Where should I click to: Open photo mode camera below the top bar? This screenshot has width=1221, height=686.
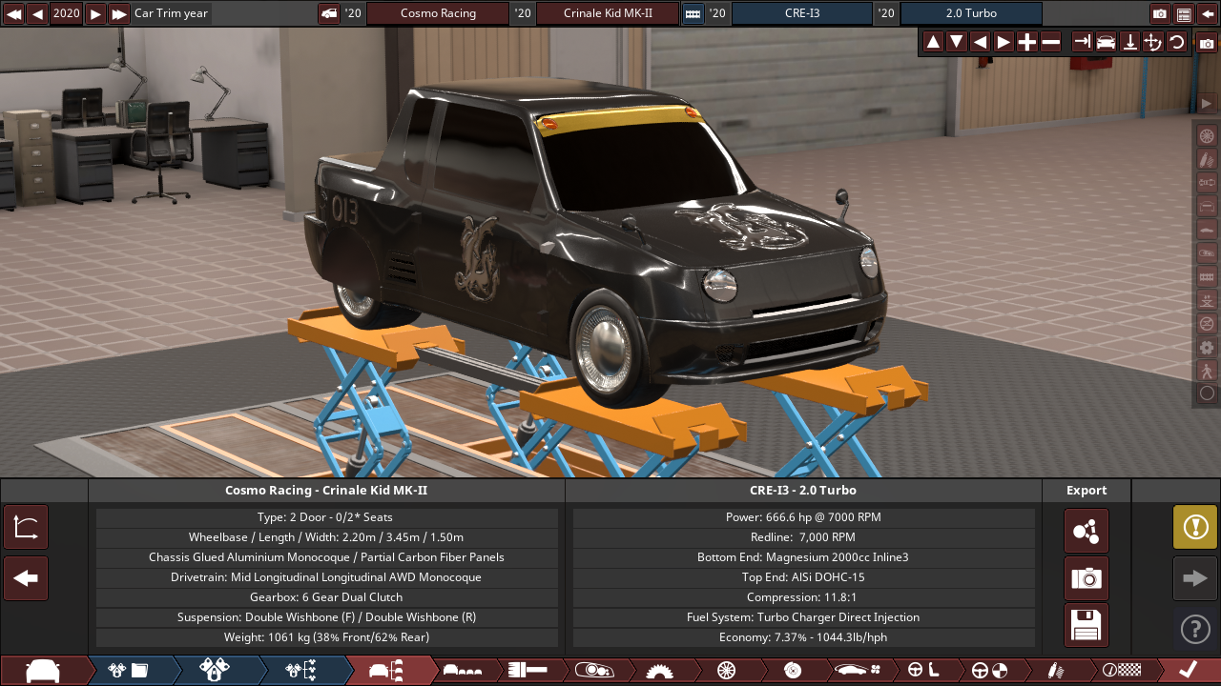click(x=1207, y=43)
